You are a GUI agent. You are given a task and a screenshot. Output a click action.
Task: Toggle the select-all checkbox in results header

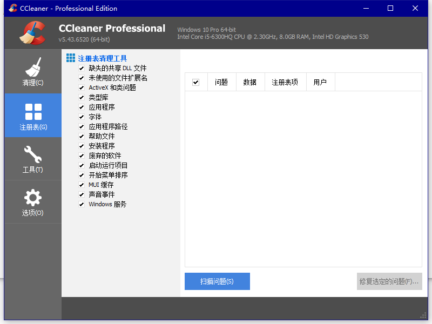pyautogui.click(x=196, y=82)
